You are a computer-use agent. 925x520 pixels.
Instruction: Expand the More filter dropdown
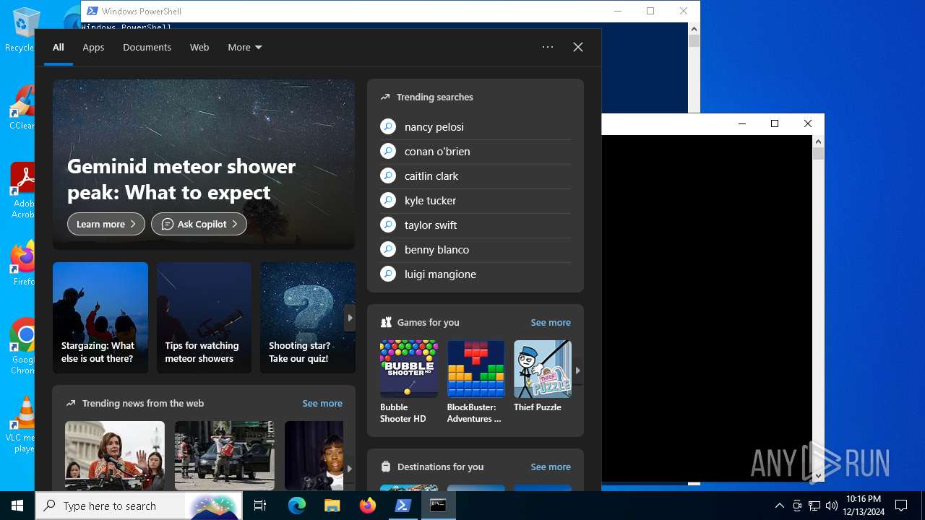[x=245, y=47]
